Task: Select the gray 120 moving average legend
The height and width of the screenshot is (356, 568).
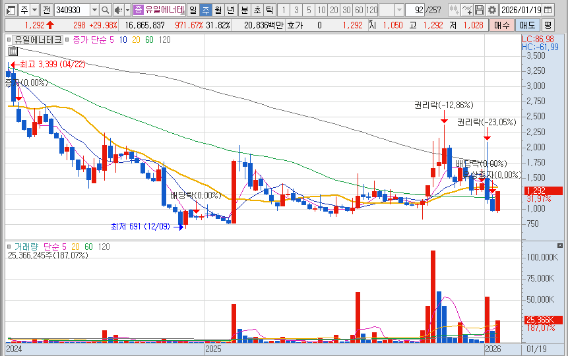Action: pos(164,40)
